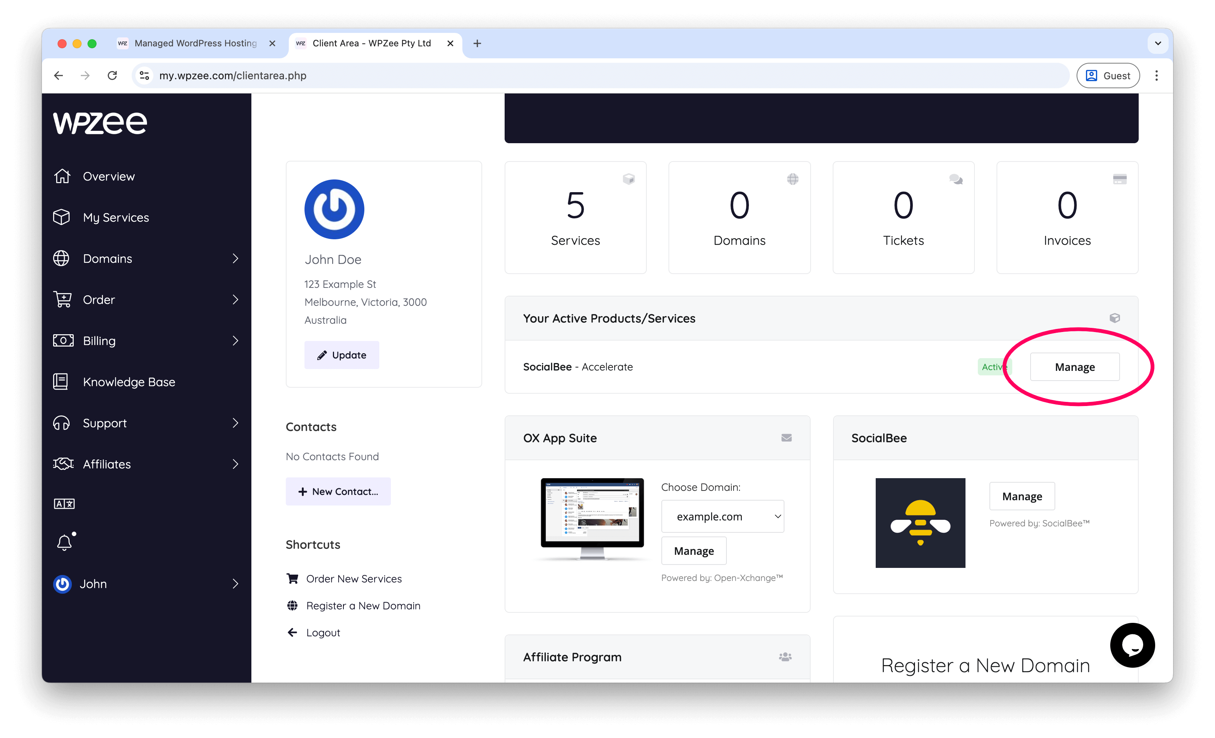Viewport: 1215px width, 738px height.
Task: Expand the John account submenu chevron
Action: (x=235, y=584)
